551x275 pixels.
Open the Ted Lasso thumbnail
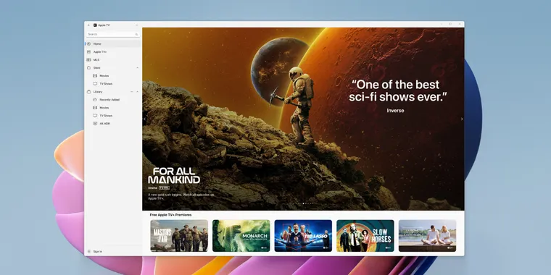[303, 236]
